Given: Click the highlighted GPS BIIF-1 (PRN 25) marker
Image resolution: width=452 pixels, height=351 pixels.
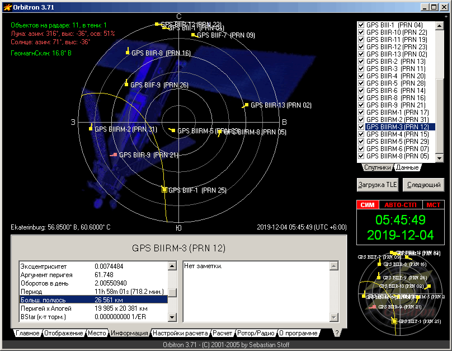Looking at the screenshot, I should coord(164,190).
